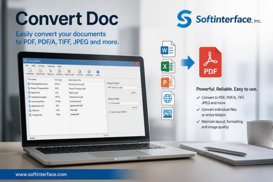This screenshot has height=182, width=273.
Task: Expand the Output Folder path dropdown
Action: (124, 103)
